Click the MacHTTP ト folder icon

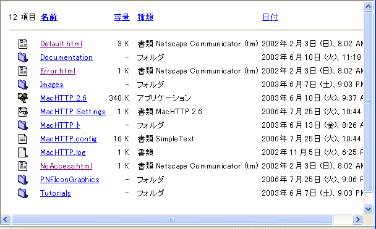[23, 125]
